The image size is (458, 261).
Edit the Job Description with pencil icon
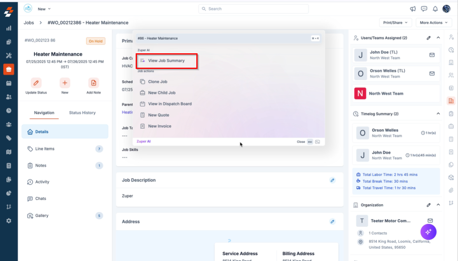click(332, 180)
